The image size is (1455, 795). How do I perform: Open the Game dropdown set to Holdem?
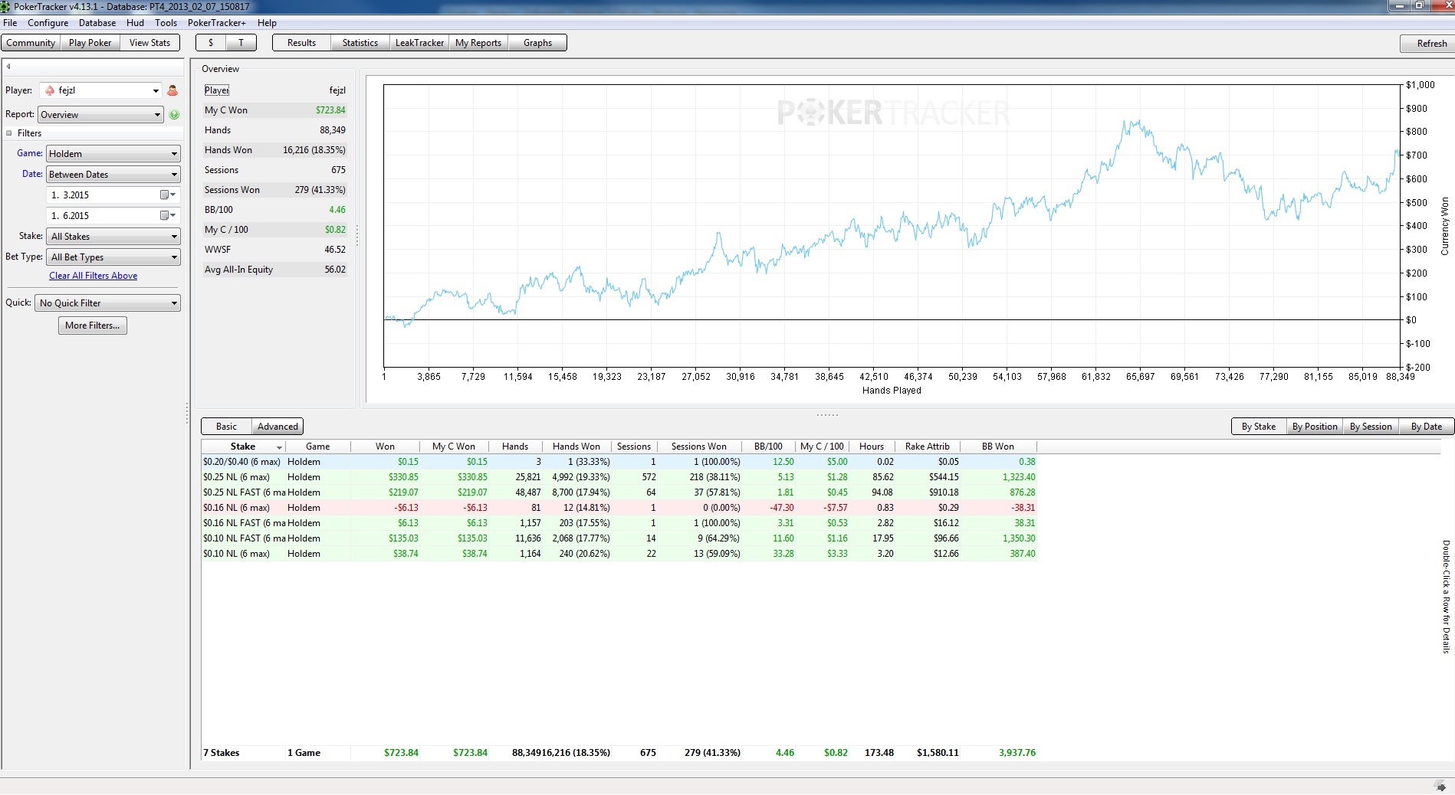click(x=113, y=154)
